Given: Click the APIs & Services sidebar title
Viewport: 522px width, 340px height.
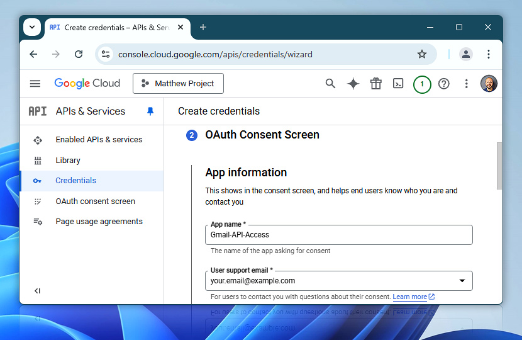Looking at the screenshot, I should [x=90, y=111].
